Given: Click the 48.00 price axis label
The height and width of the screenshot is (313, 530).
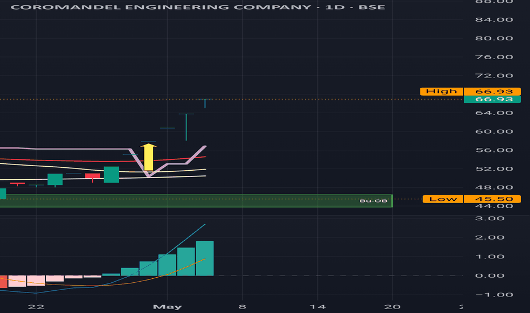Looking at the screenshot, I should pos(494,187).
